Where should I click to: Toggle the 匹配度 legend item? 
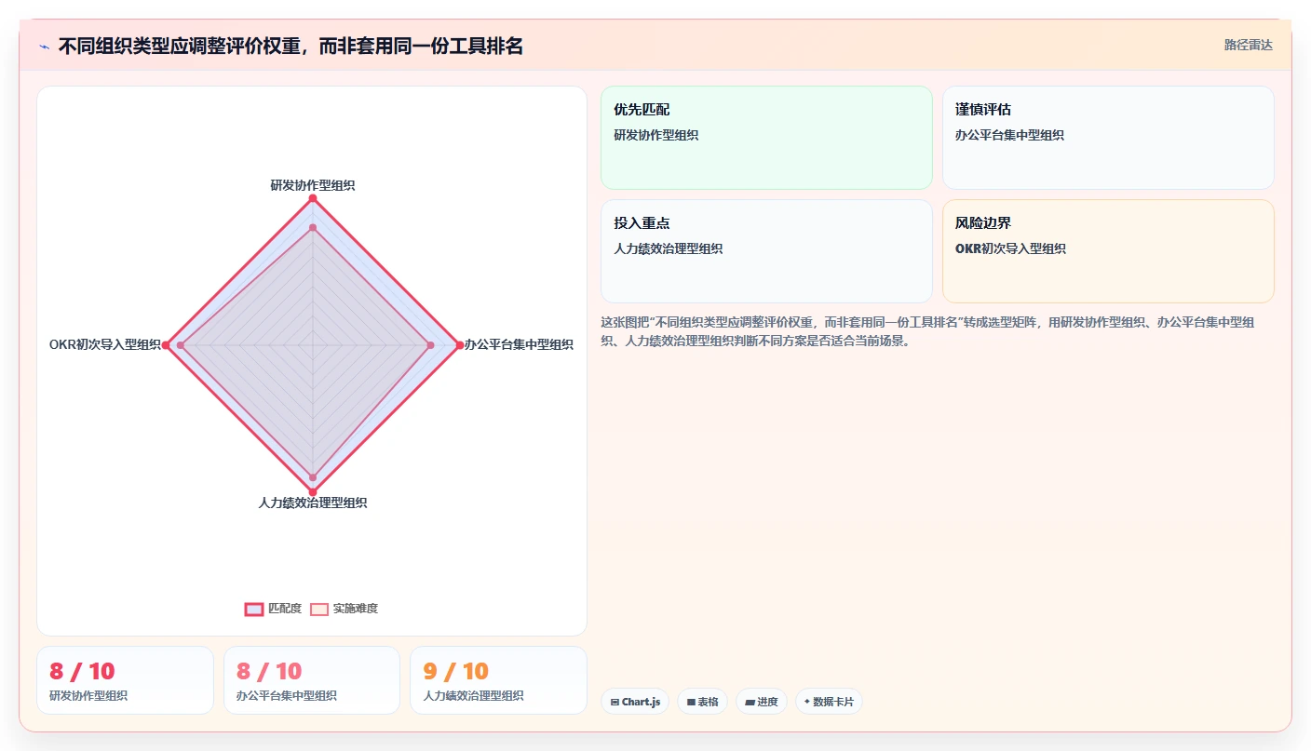(273, 609)
